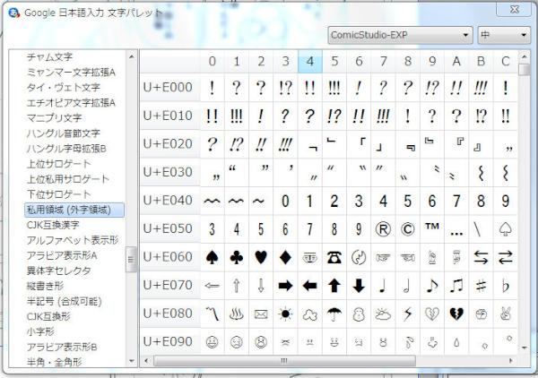Close the 文字パレット window

(x=514, y=10)
